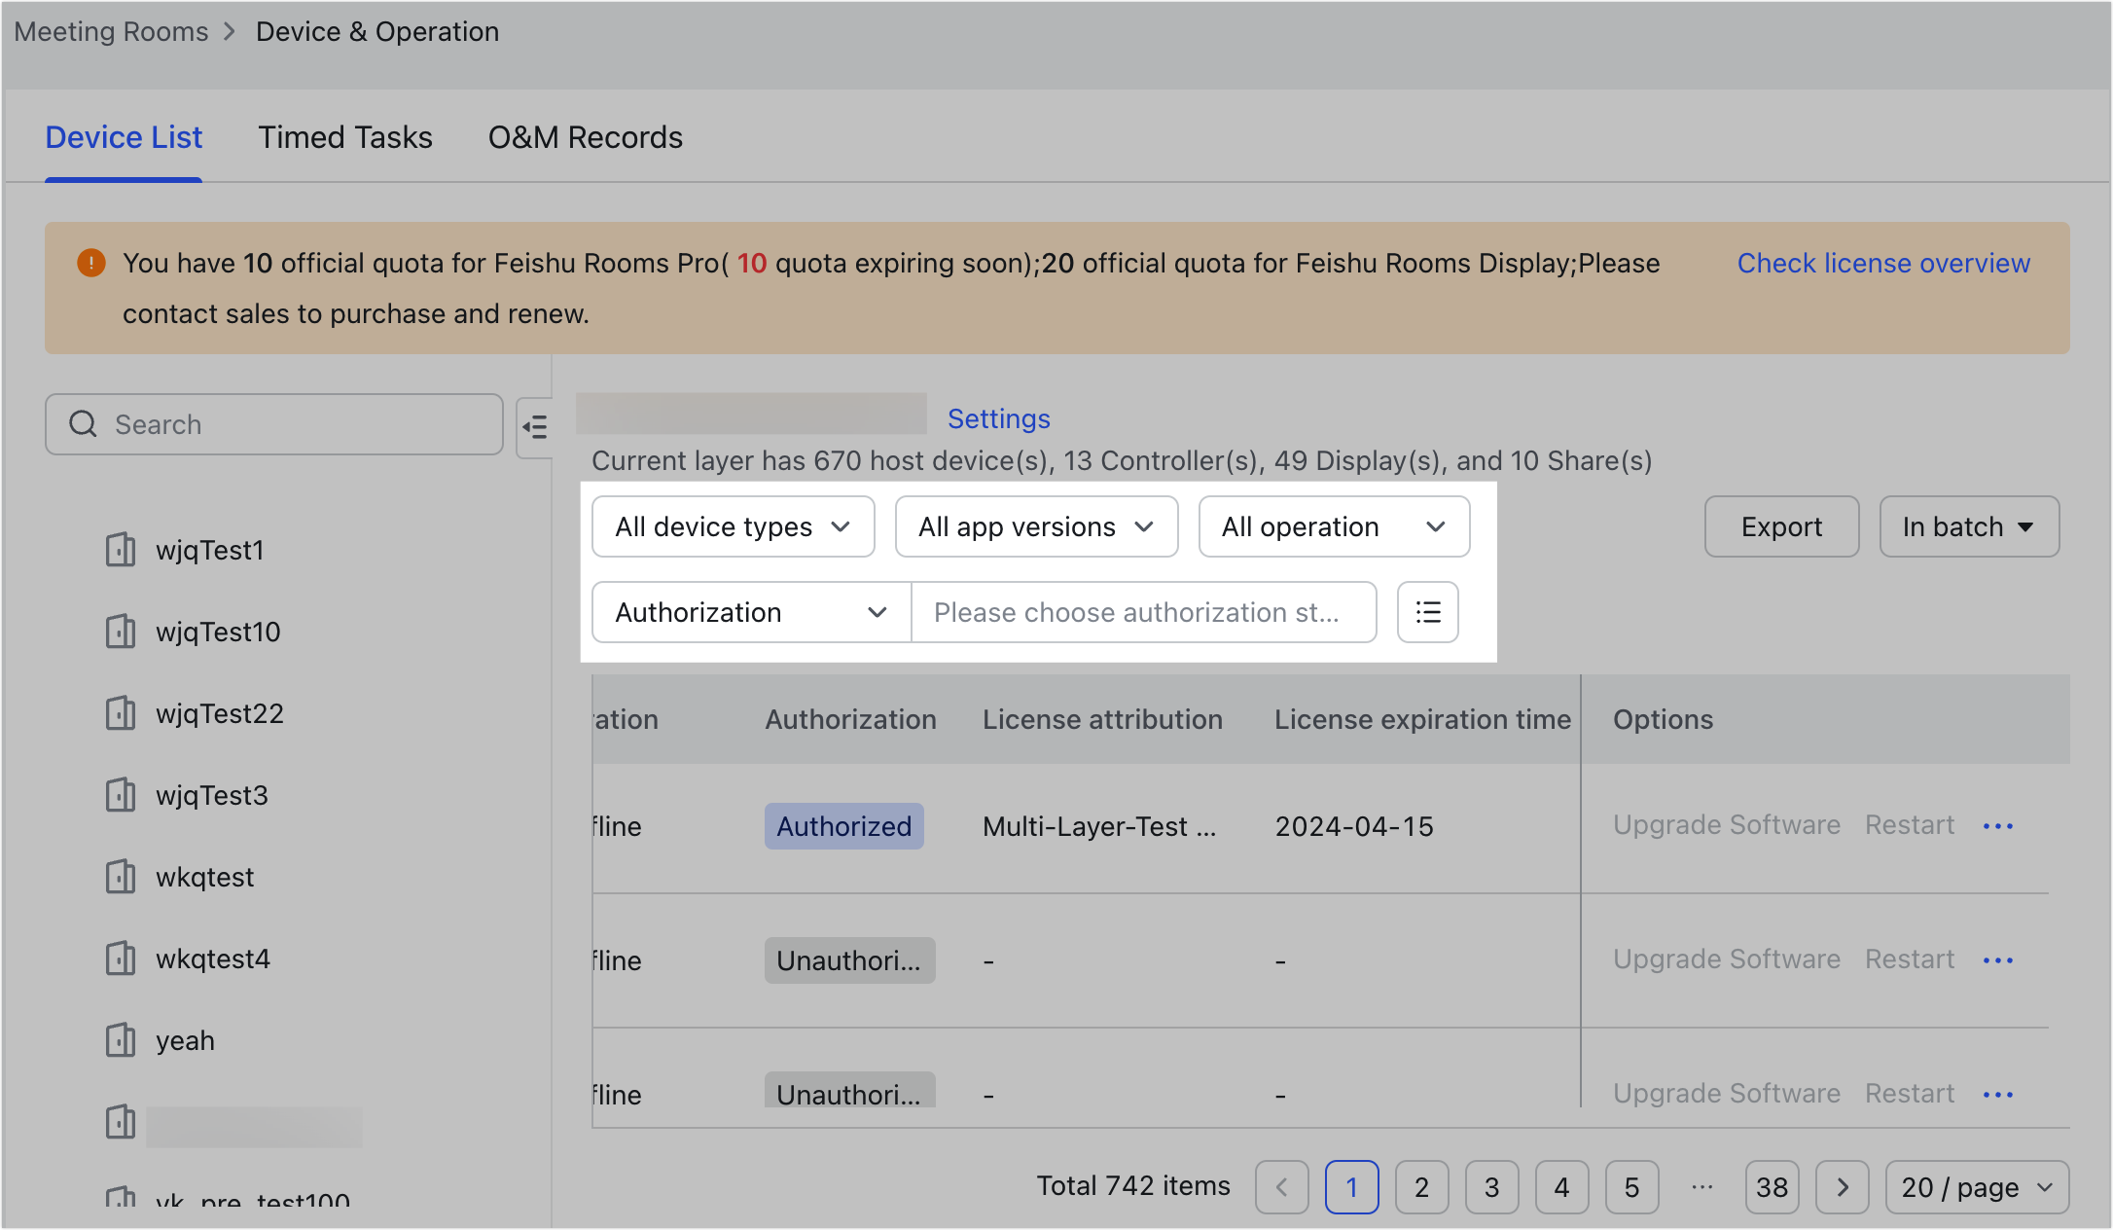Click the next page arrow
This screenshot has width=2113, height=1230.
[1842, 1186]
